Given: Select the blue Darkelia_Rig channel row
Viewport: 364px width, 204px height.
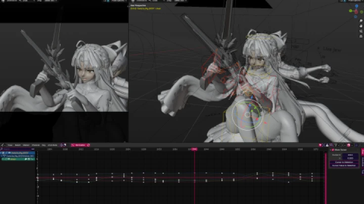Looking at the screenshot, I should (x=18, y=153).
